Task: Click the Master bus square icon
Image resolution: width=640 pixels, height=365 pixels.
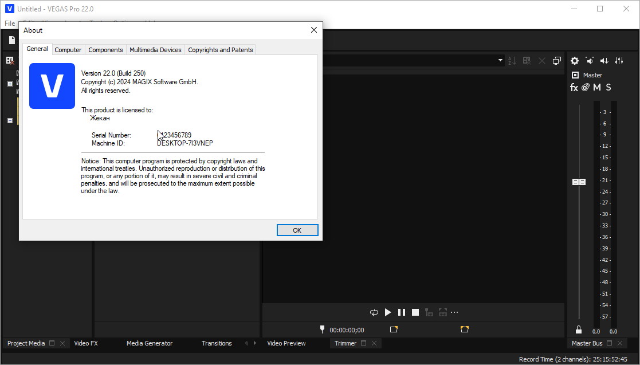Action: (575, 75)
